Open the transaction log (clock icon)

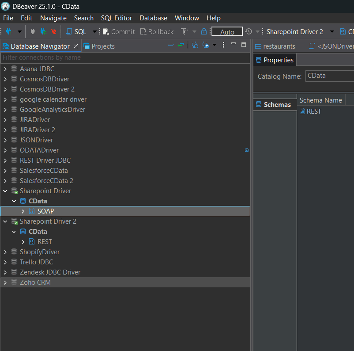coord(248,31)
